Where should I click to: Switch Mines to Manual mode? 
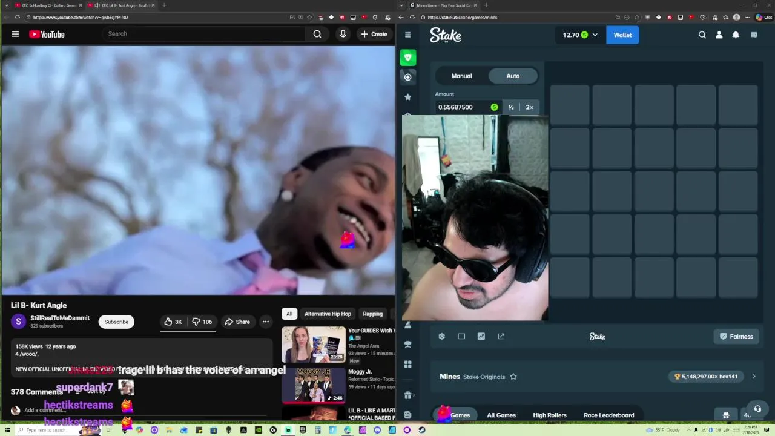[461, 76]
